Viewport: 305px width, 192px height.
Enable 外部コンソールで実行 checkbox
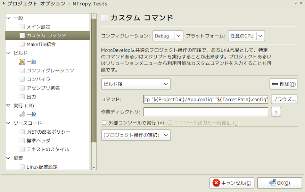pyautogui.click(x=104, y=123)
